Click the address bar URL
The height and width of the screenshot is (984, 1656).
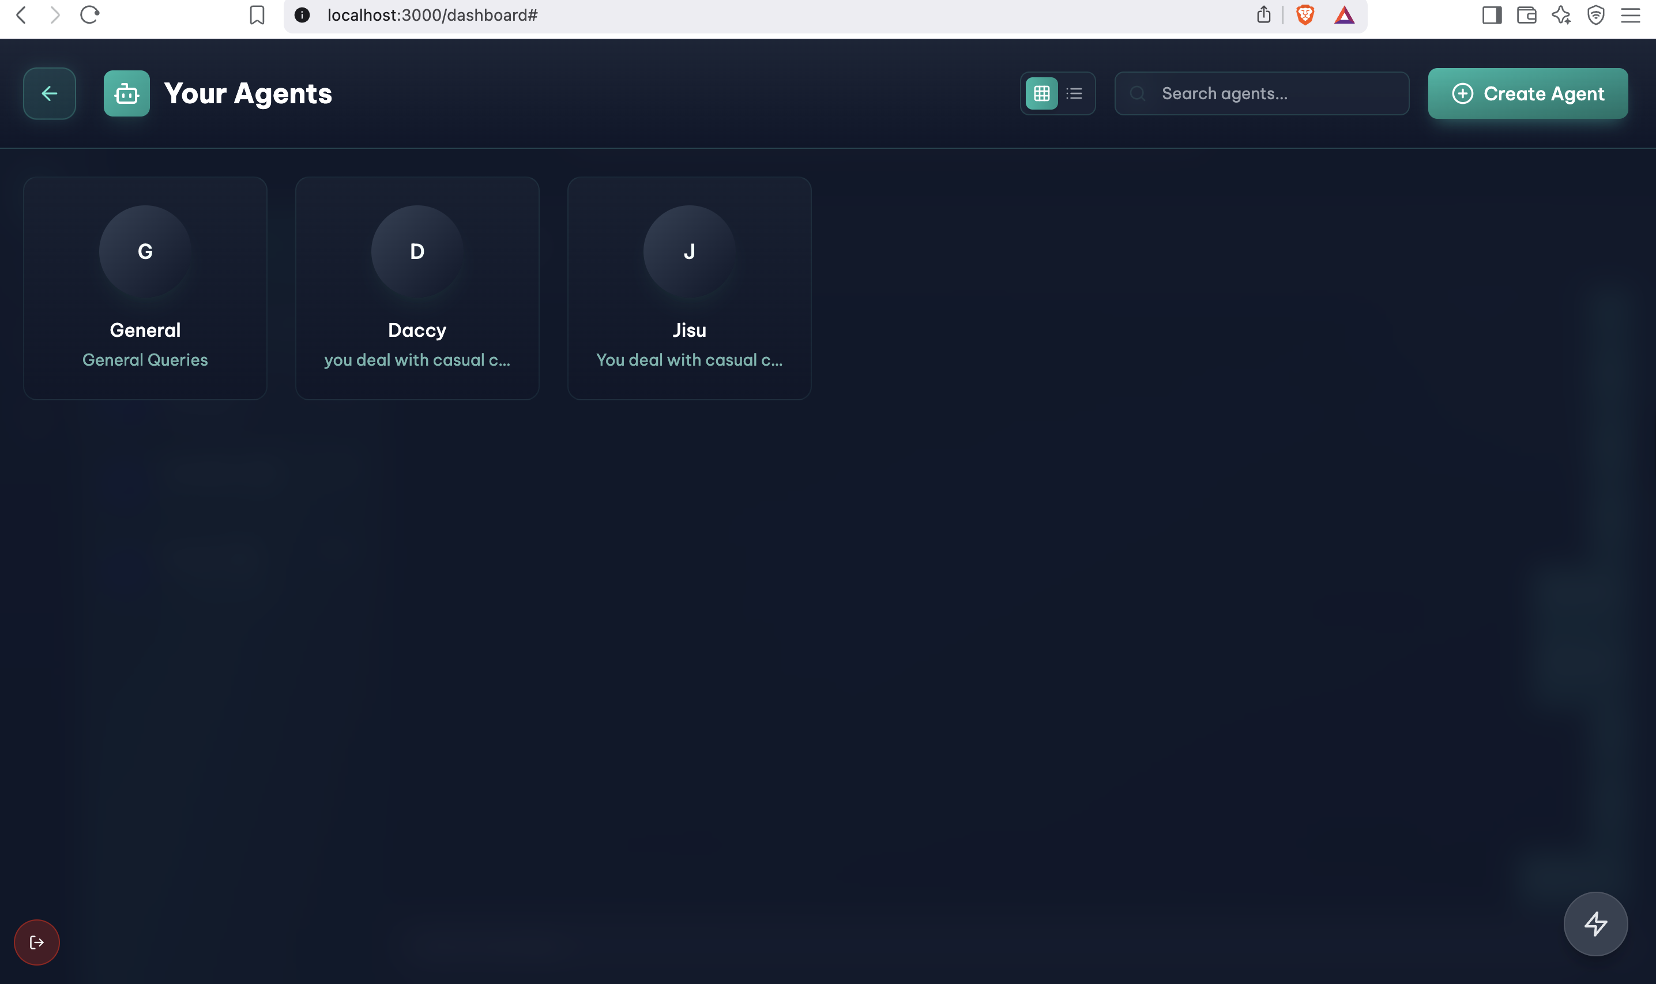click(432, 14)
